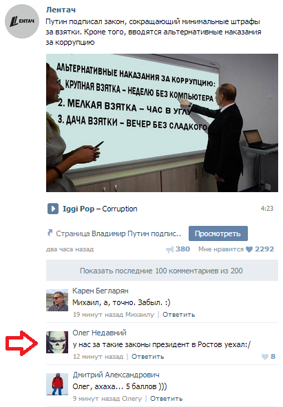
Task: Click the Просмотреть button
Action: click(x=218, y=233)
